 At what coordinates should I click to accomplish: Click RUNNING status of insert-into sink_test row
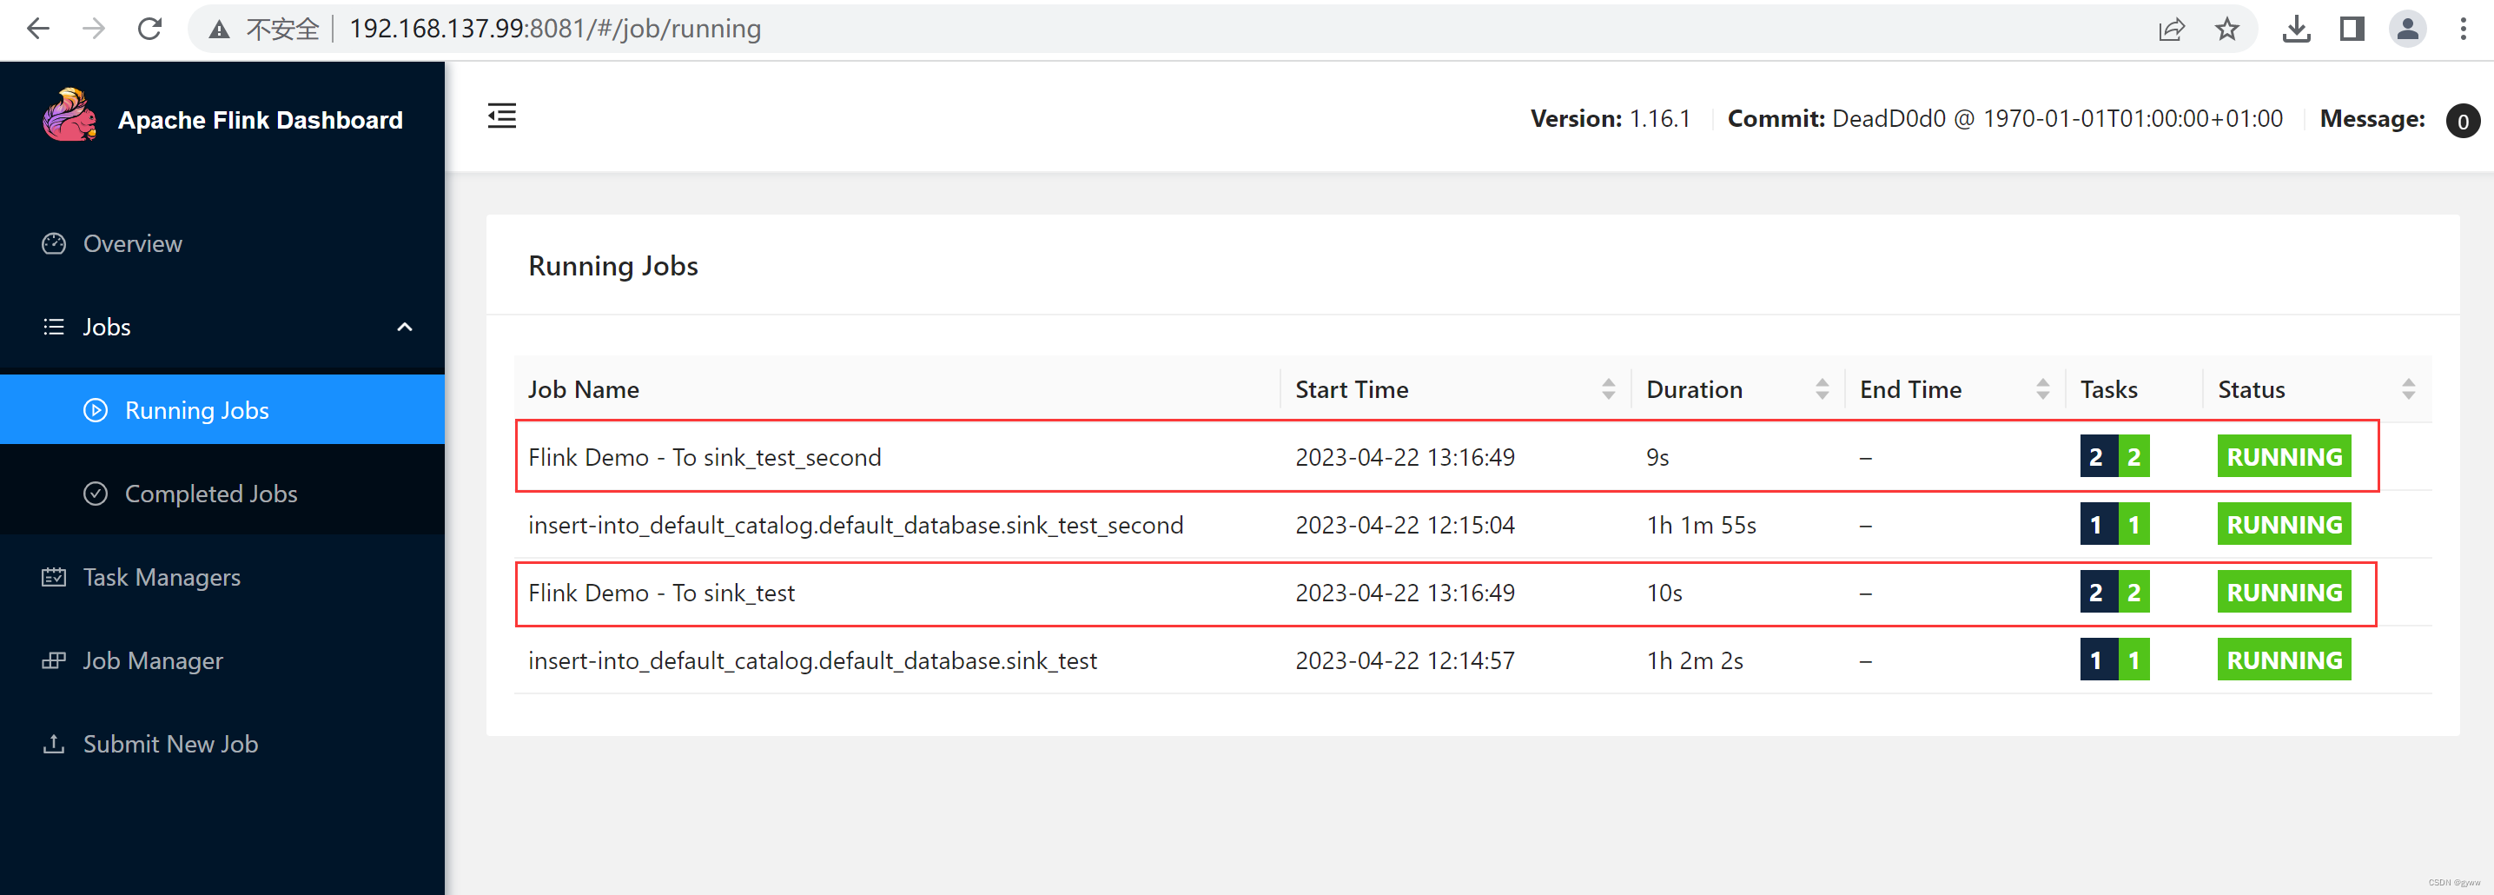point(2284,660)
